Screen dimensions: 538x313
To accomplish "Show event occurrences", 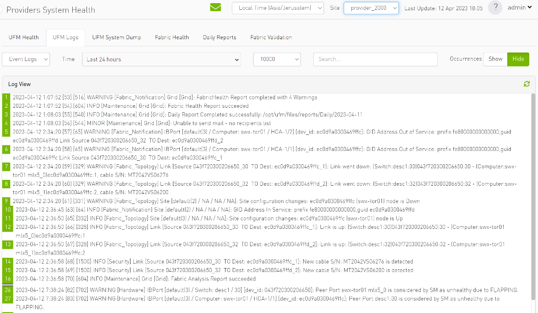I will tap(495, 59).
